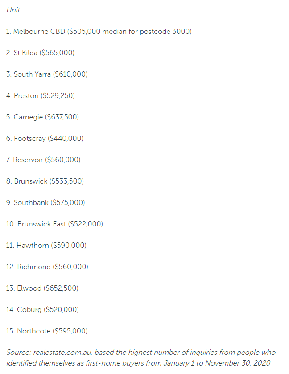Select the Southbank ($575,000) item
The height and width of the screenshot is (374, 289).
point(45,202)
